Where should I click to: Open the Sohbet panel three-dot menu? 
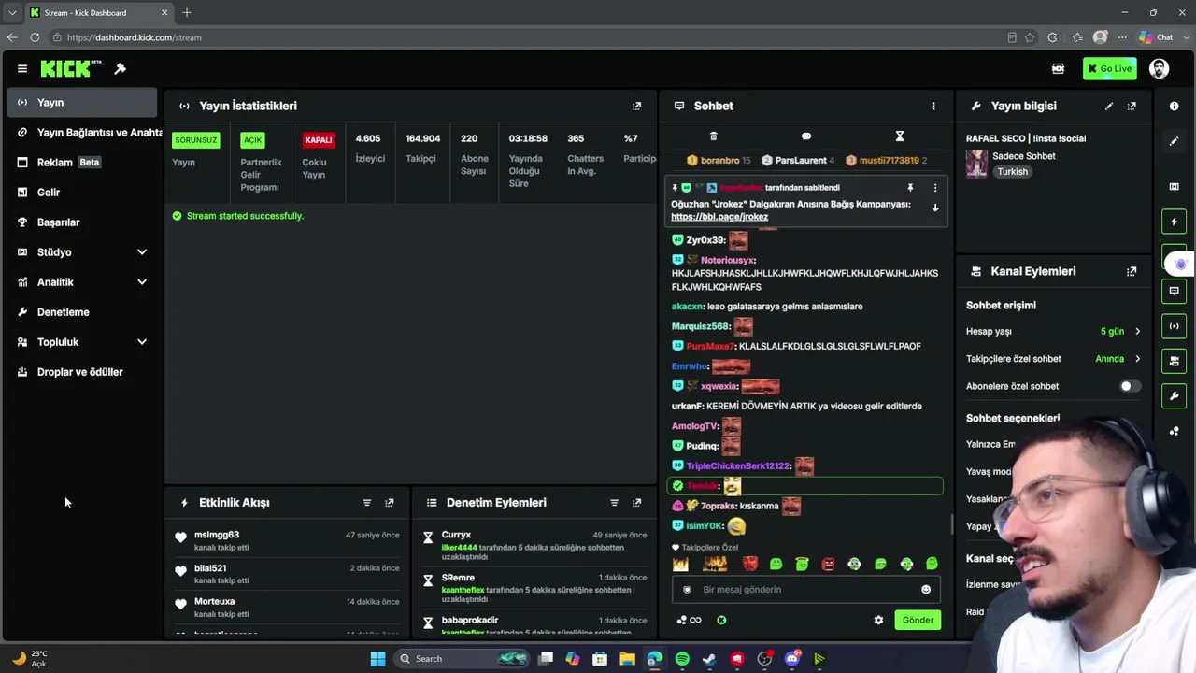pyautogui.click(x=933, y=106)
